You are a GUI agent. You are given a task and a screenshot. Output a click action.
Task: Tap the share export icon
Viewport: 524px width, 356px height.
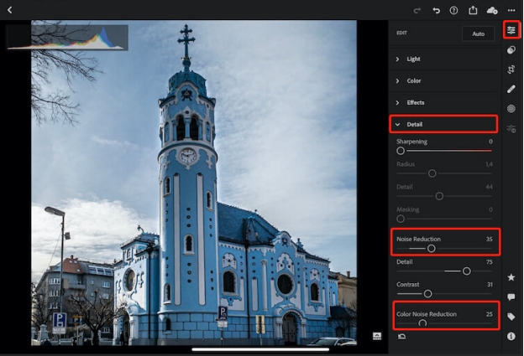[474, 10]
